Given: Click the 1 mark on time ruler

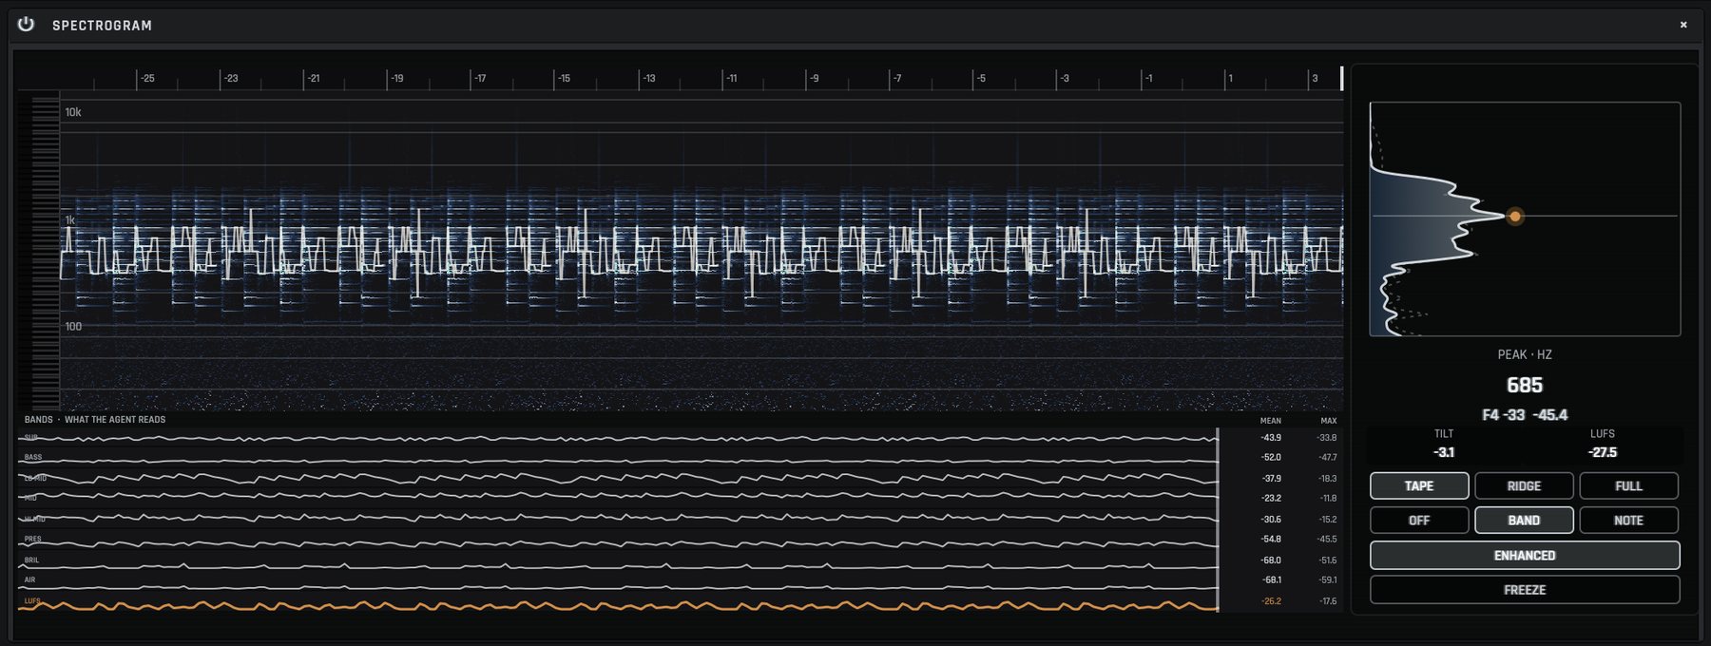Looking at the screenshot, I should click(1230, 78).
